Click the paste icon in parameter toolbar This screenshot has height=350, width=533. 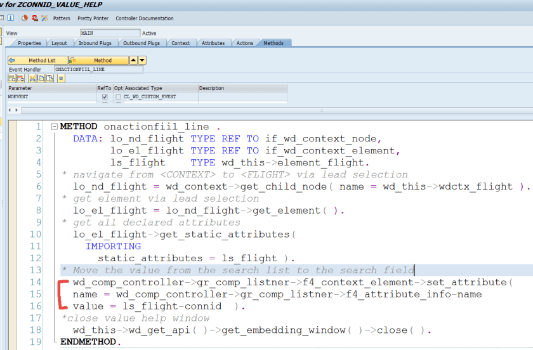tap(48, 78)
